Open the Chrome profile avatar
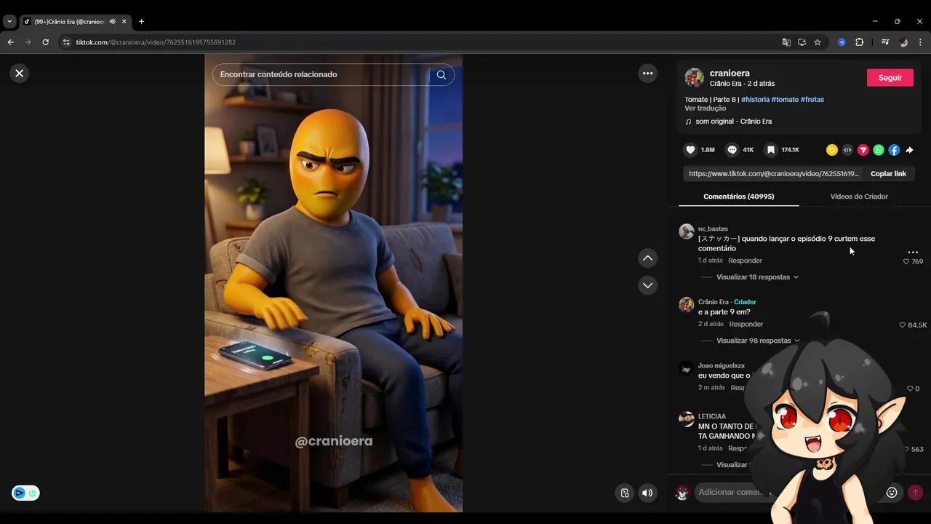Screen dimensions: 931x524 click(903, 42)
